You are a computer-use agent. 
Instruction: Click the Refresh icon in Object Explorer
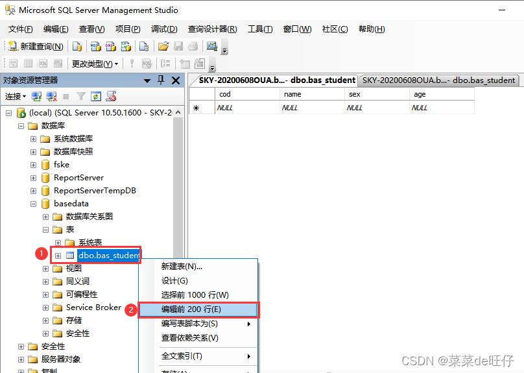[x=95, y=97]
